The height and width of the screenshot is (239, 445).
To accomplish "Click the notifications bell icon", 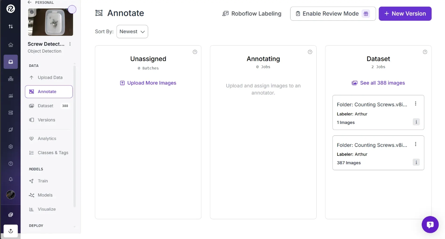I will pos(11,179).
